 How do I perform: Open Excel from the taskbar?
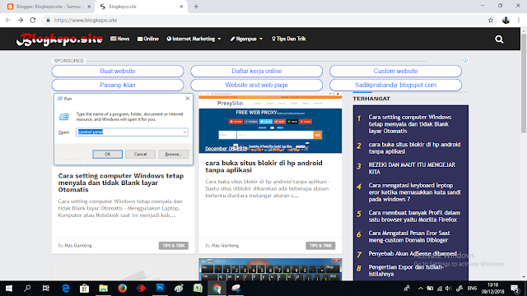[198, 289]
